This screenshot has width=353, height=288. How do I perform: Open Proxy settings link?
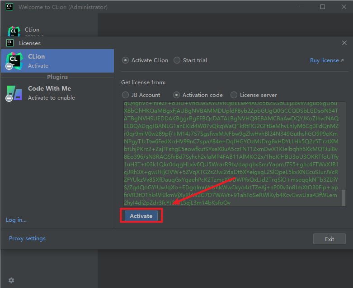coord(27,238)
